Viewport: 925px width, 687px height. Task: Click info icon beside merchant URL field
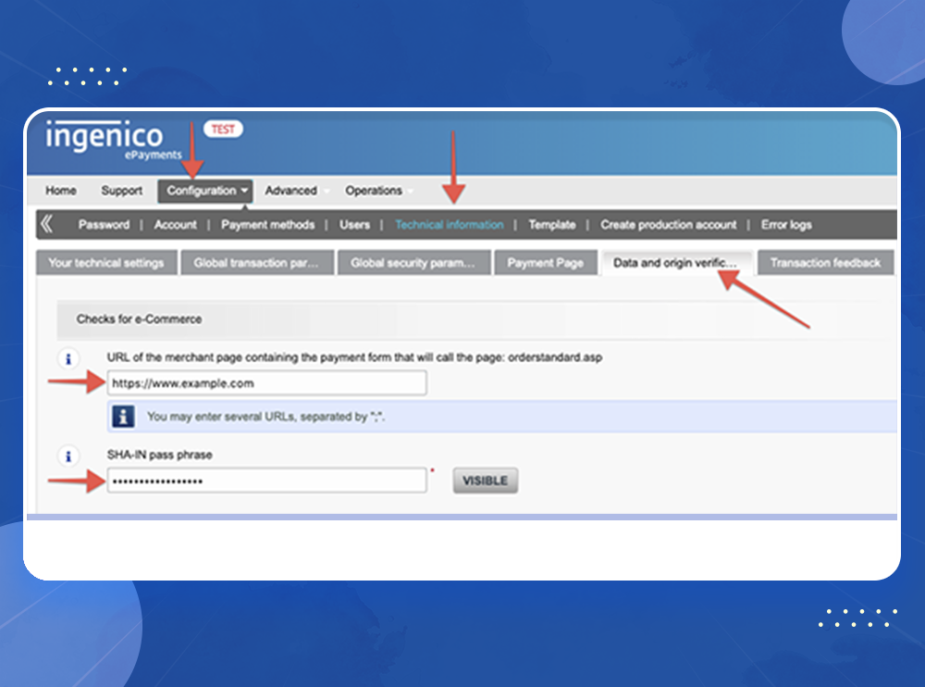click(67, 358)
